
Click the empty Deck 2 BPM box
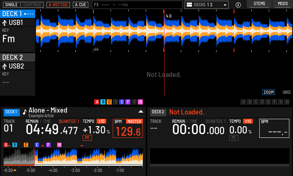274,128
